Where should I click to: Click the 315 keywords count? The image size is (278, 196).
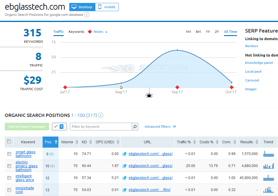pyautogui.click(x=33, y=33)
